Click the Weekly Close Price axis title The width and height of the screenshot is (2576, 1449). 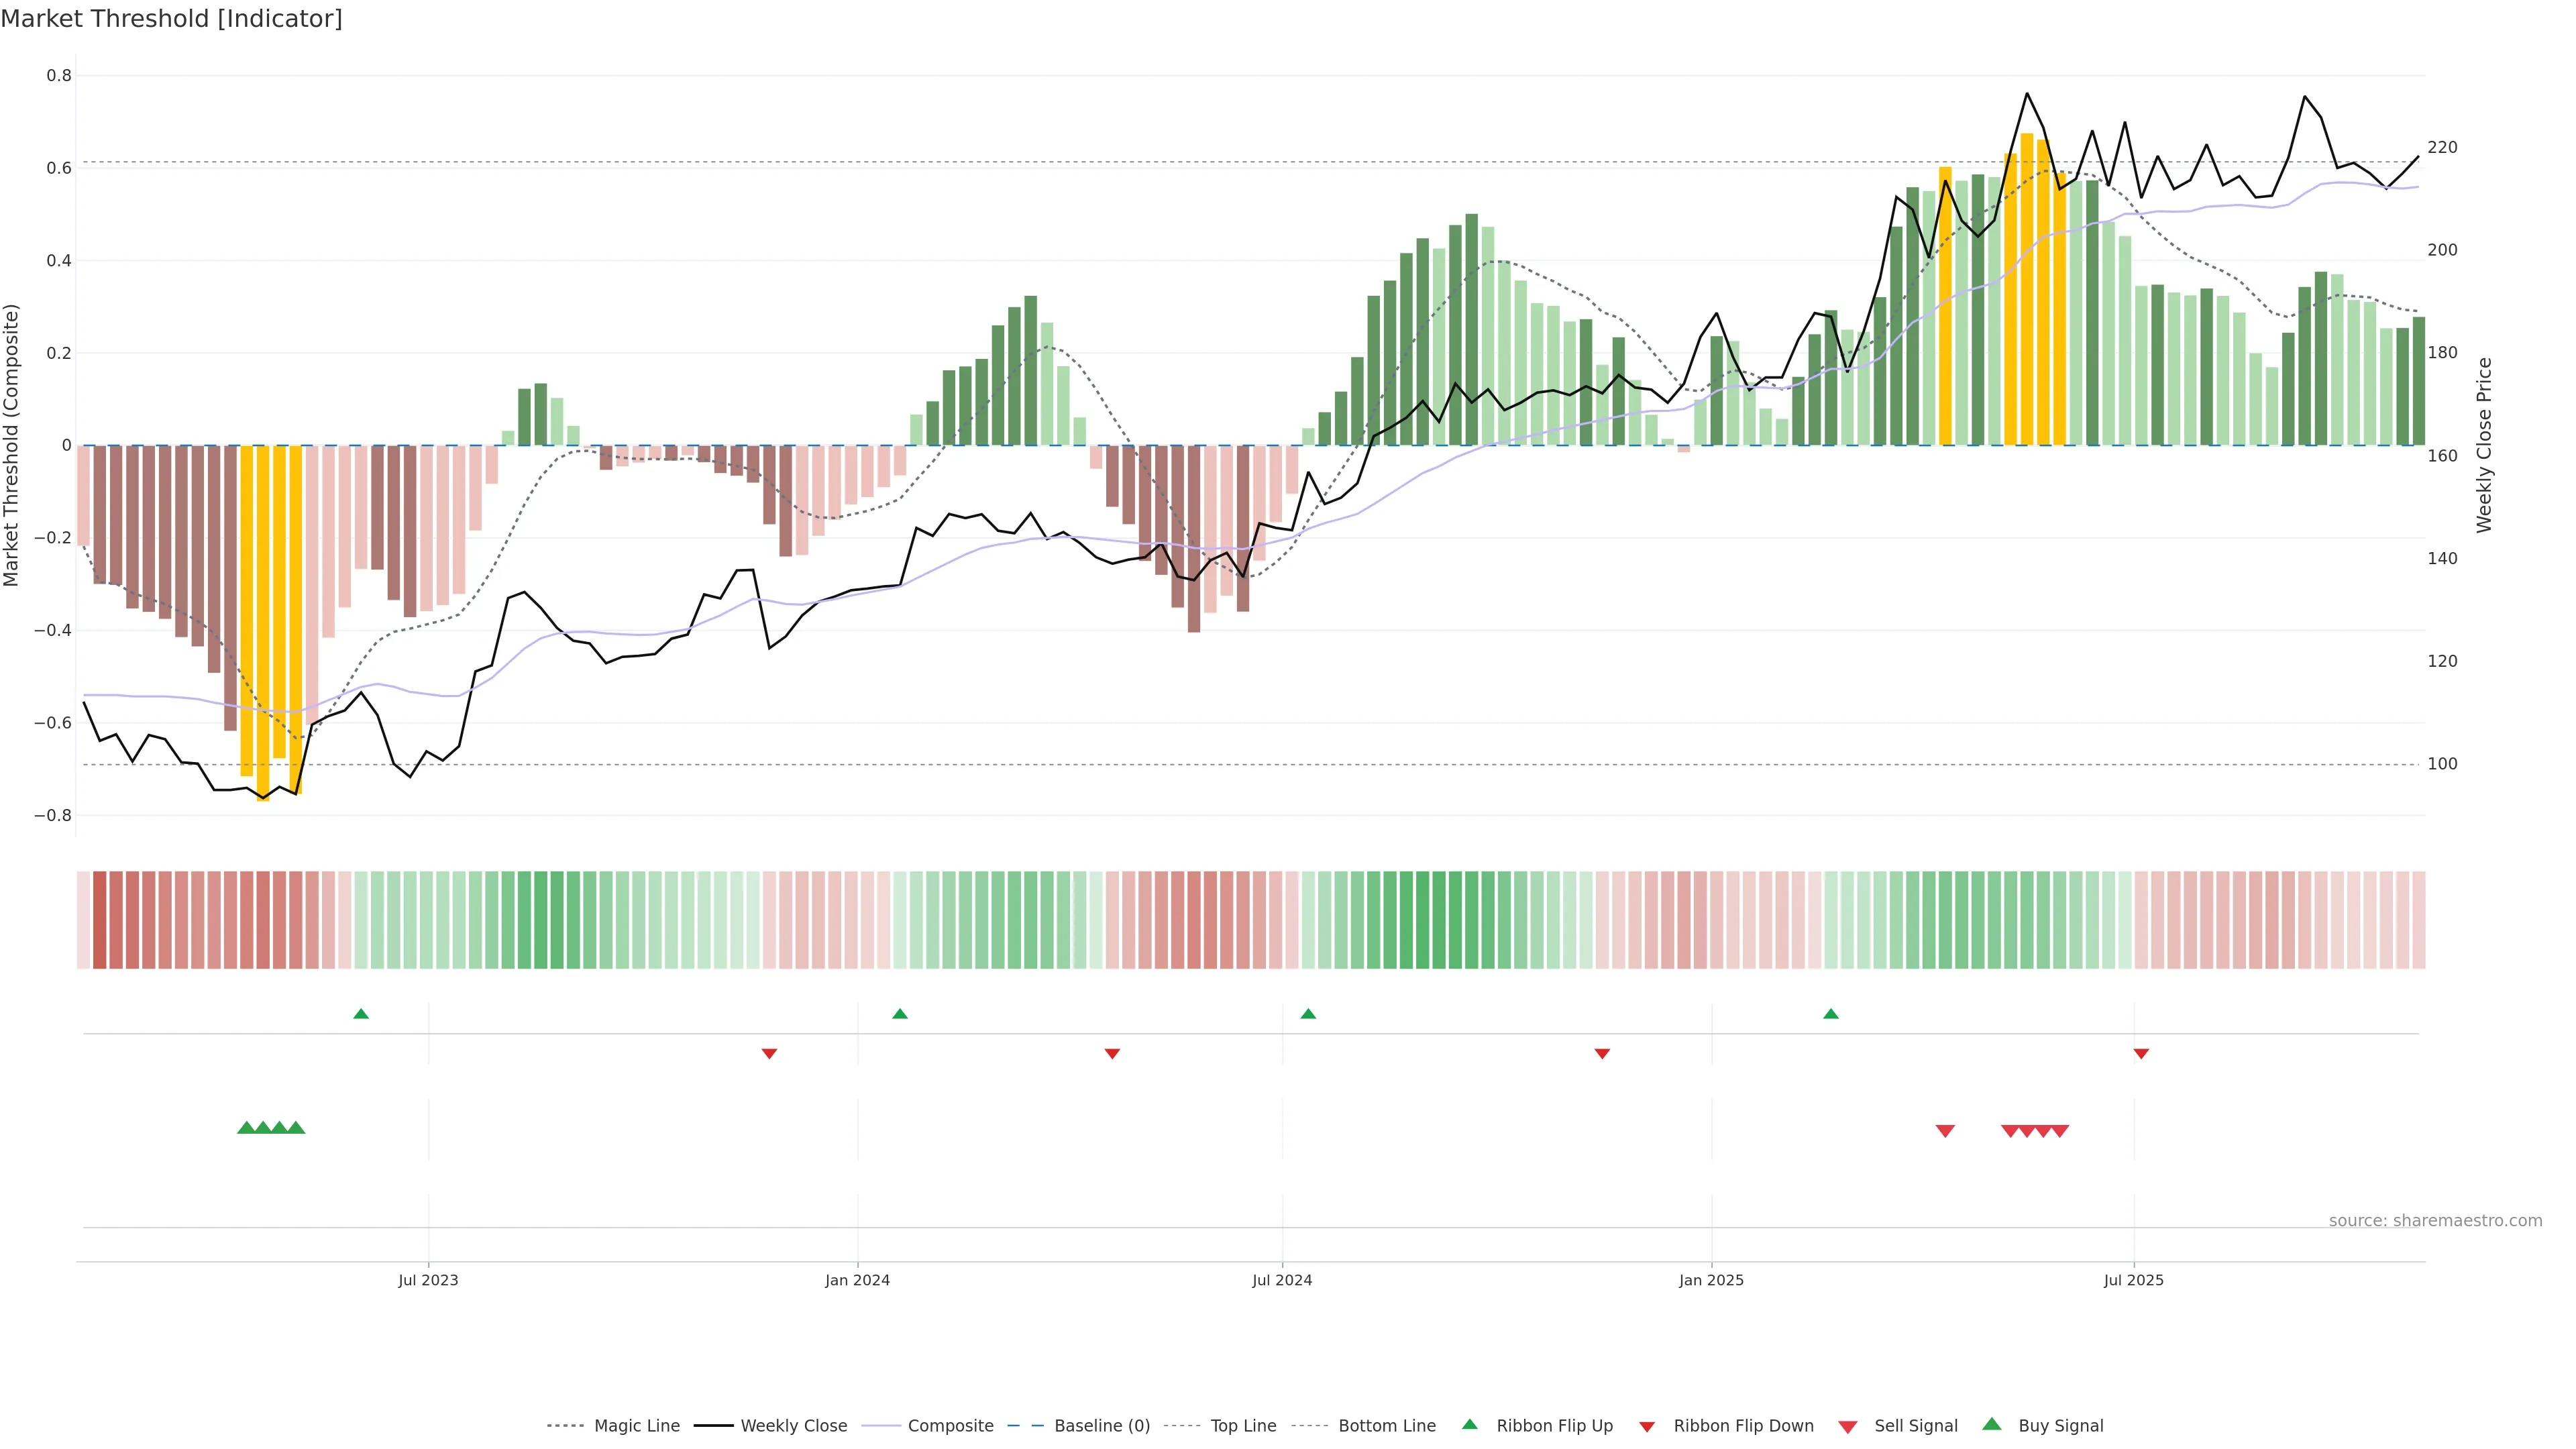point(2484,445)
